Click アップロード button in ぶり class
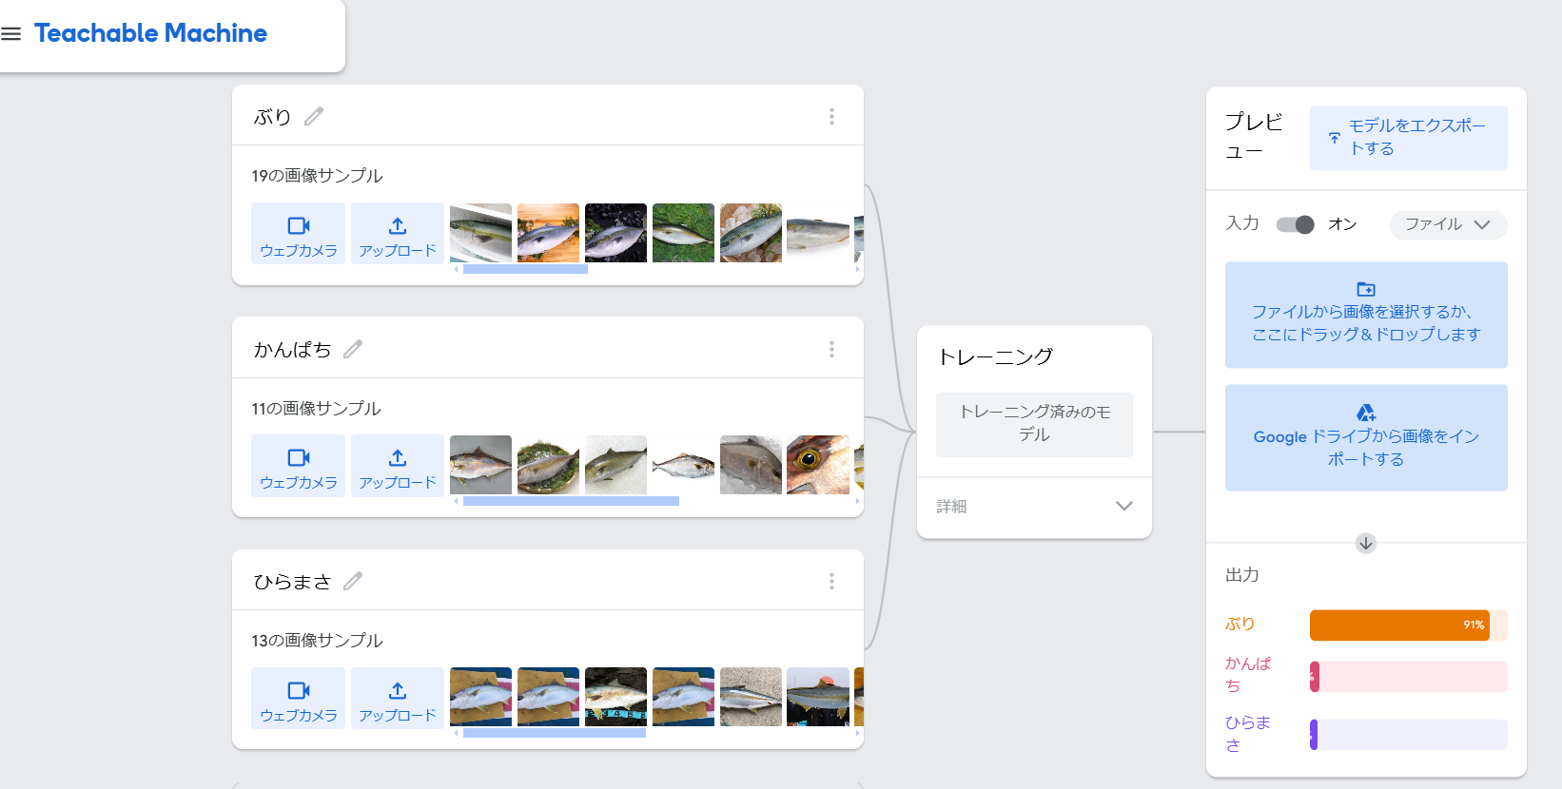The height and width of the screenshot is (789, 1562). pyautogui.click(x=398, y=234)
